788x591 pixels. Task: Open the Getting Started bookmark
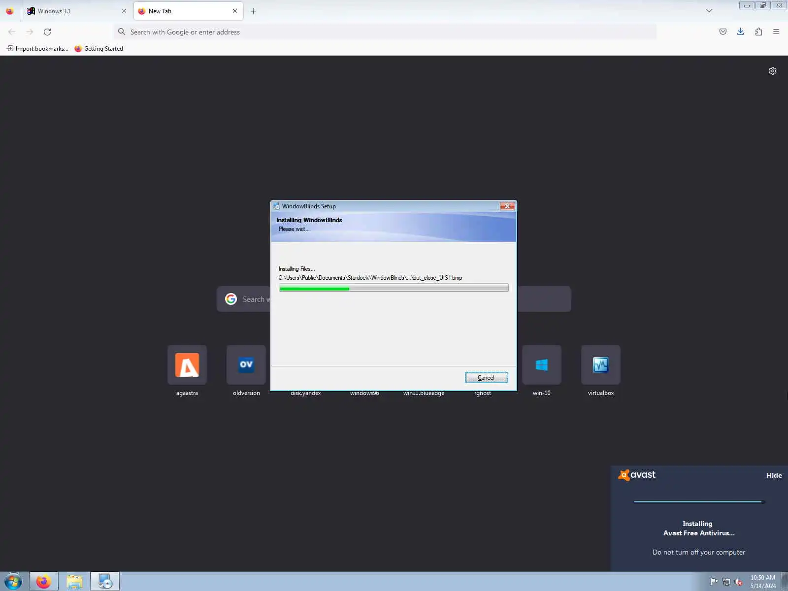(x=98, y=48)
